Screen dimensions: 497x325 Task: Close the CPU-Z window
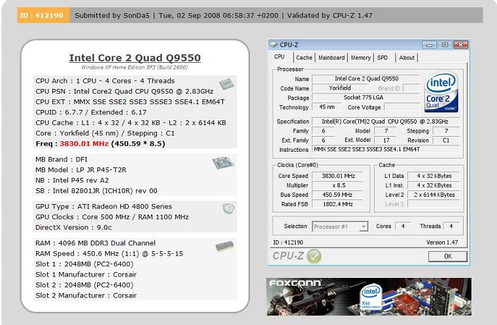coord(460,45)
